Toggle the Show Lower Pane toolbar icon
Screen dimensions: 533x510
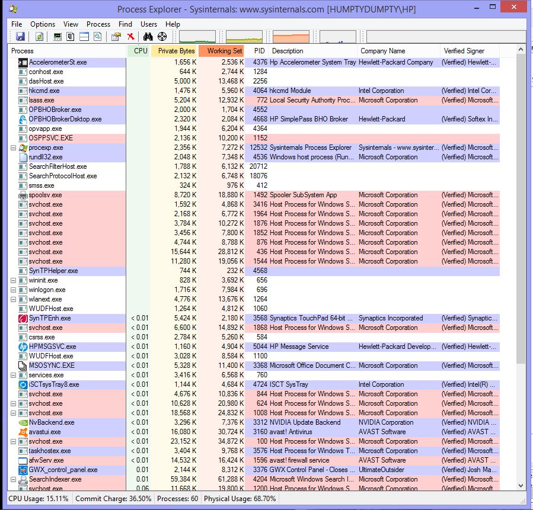84,37
